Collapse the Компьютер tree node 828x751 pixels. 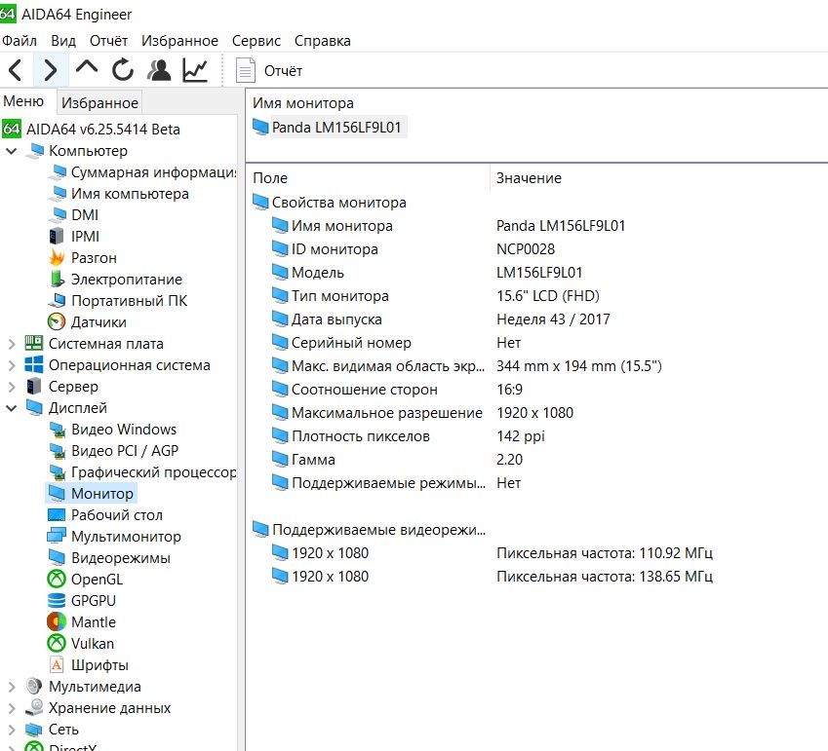tap(11, 151)
